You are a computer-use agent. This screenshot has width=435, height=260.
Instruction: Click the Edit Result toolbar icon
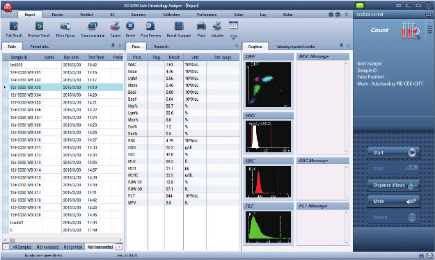coord(14,26)
